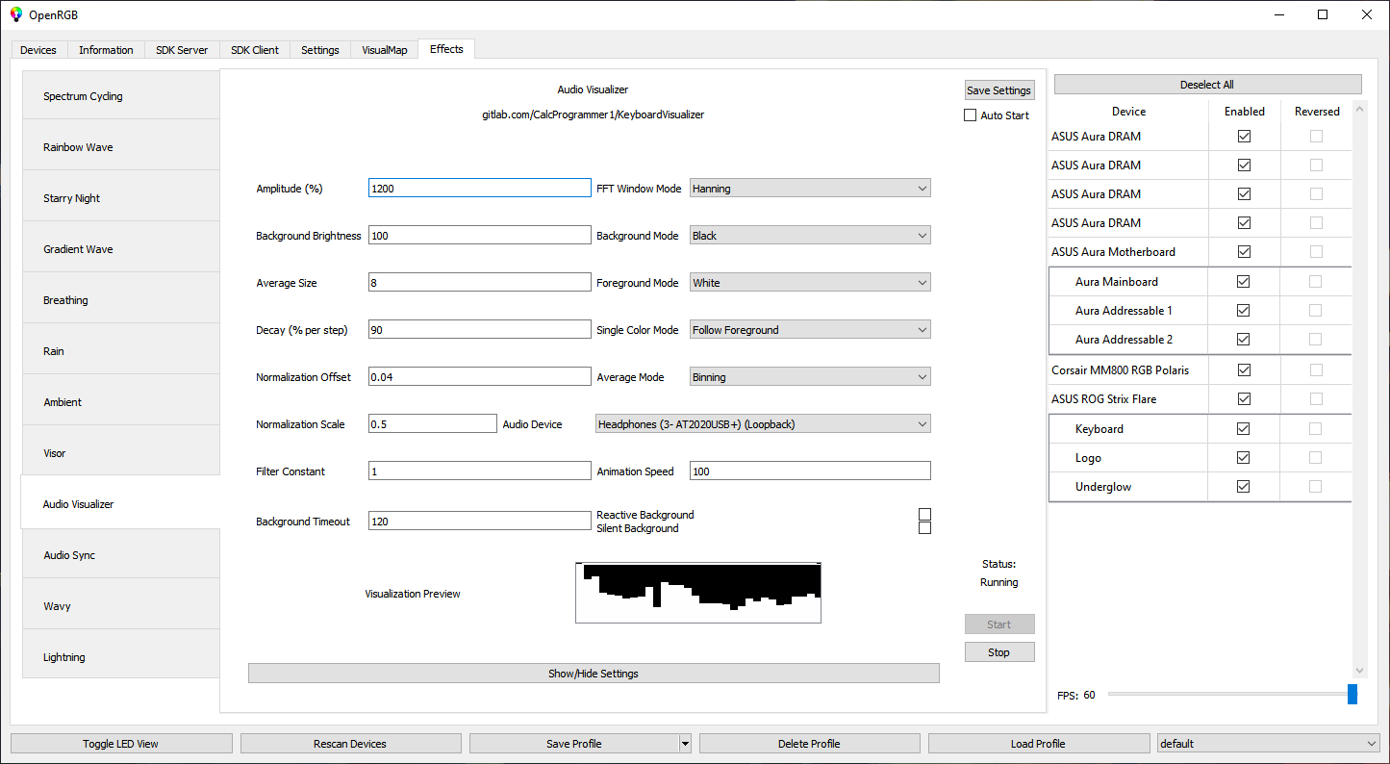Uncheck Enabled for ASUS ROG Strix Flare
Screen dimensions: 1390x764
point(1244,399)
